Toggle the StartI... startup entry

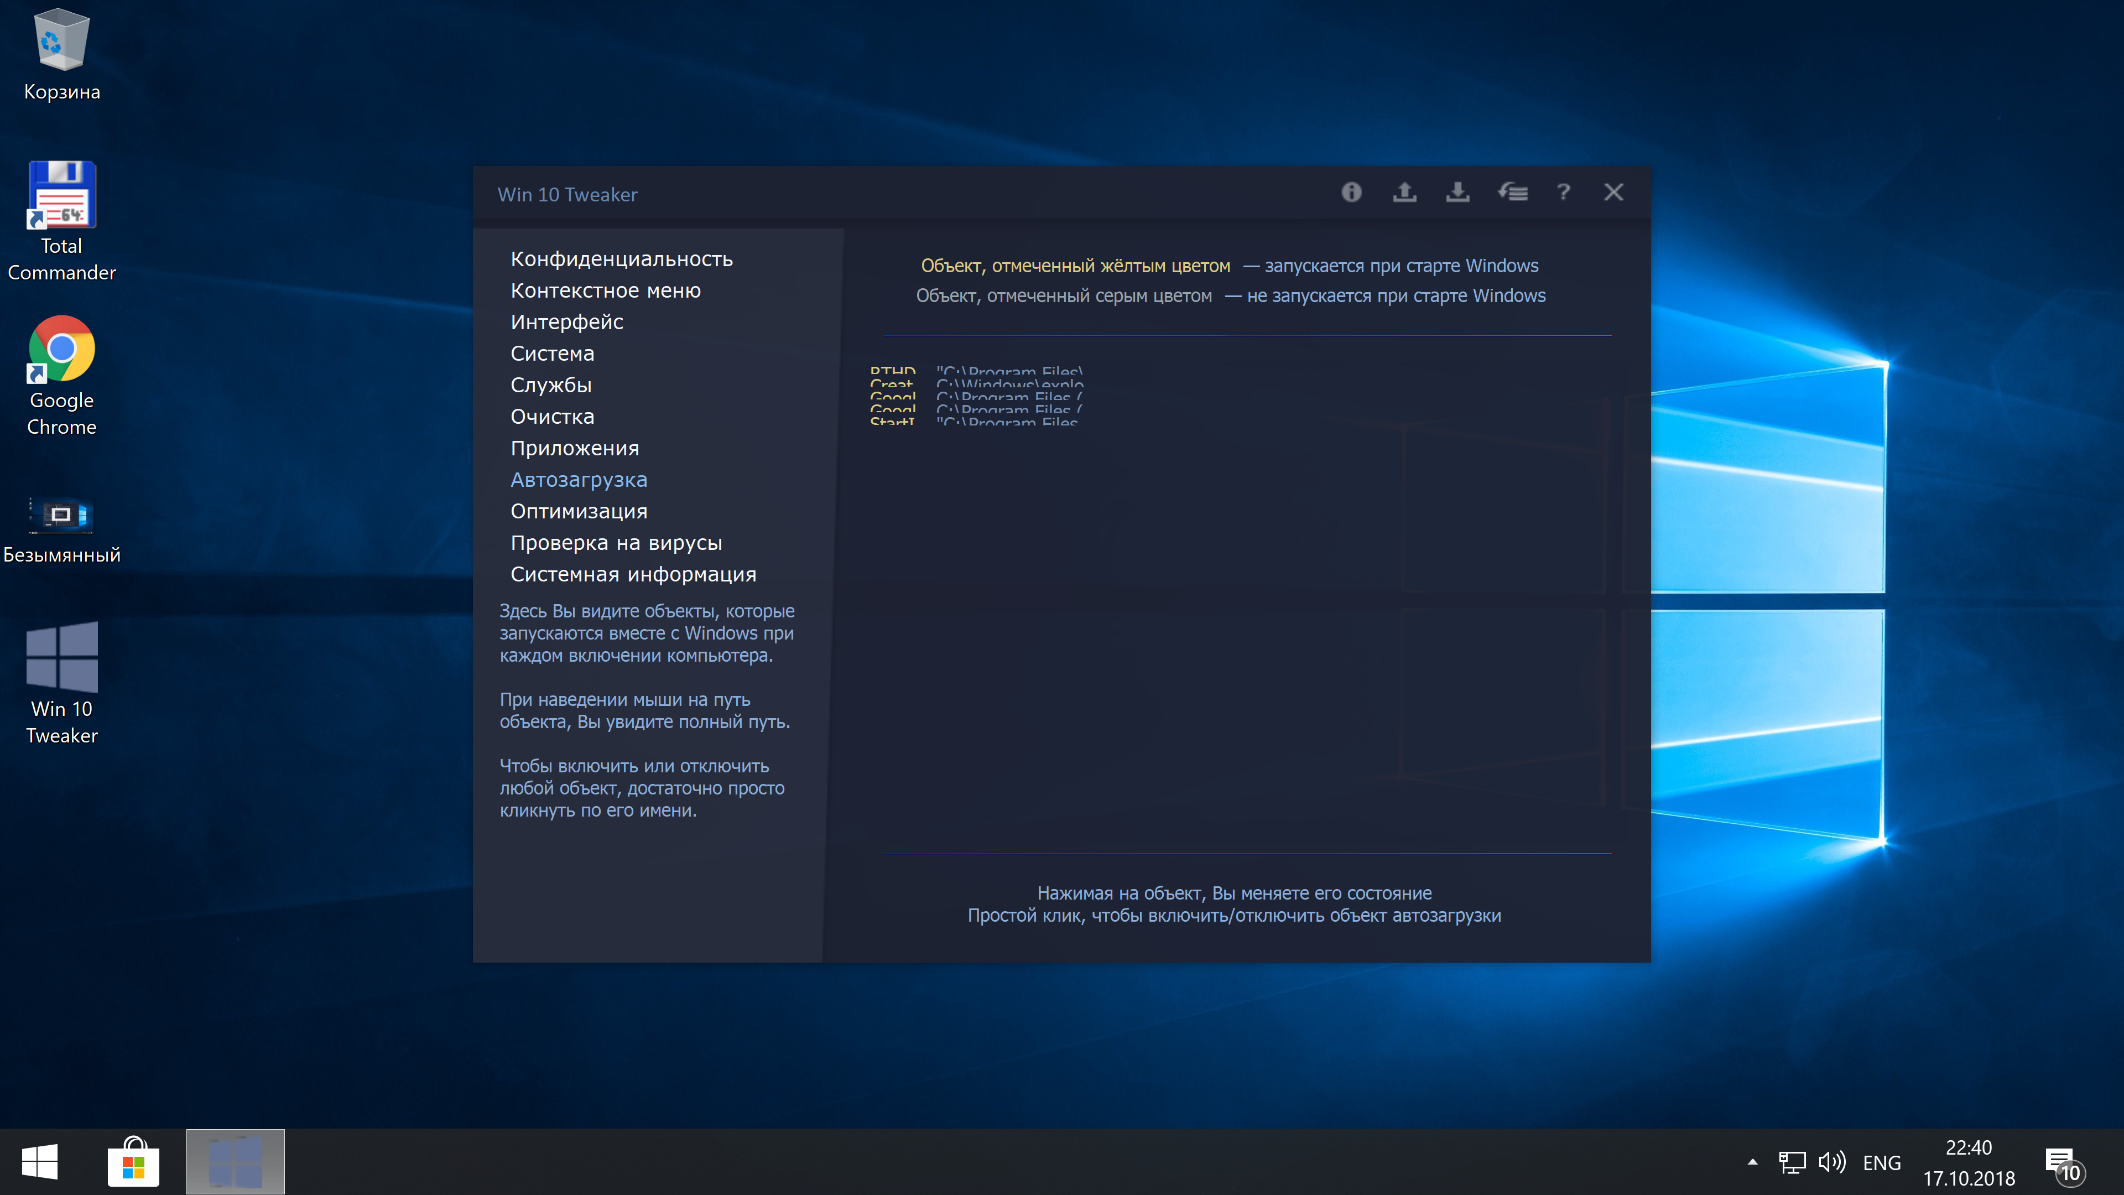pos(891,420)
